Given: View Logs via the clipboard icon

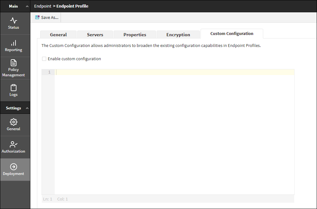Looking at the screenshot, I should tap(14, 88).
